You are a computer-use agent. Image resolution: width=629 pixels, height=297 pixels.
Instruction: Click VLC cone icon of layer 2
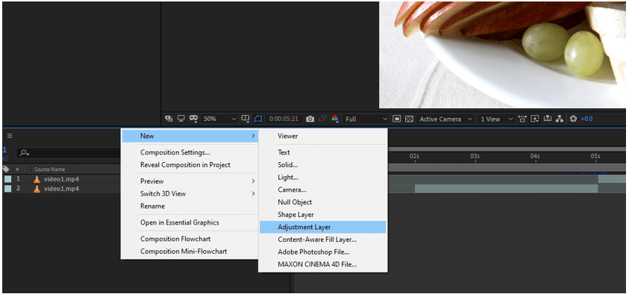click(37, 189)
